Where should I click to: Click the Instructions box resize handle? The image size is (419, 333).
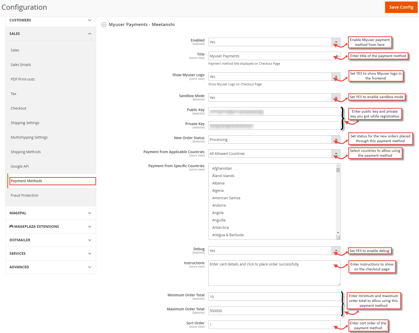click(339, 284)
